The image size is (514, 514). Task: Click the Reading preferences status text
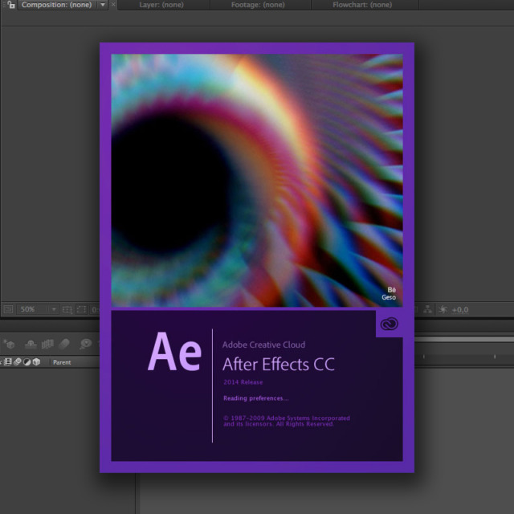click(x=256, y=398)
